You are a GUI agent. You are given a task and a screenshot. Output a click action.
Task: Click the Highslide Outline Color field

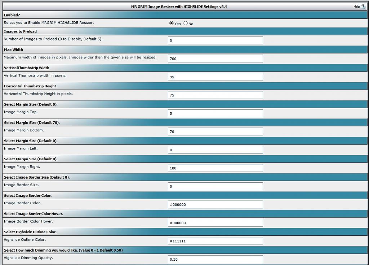click(215, 241)
